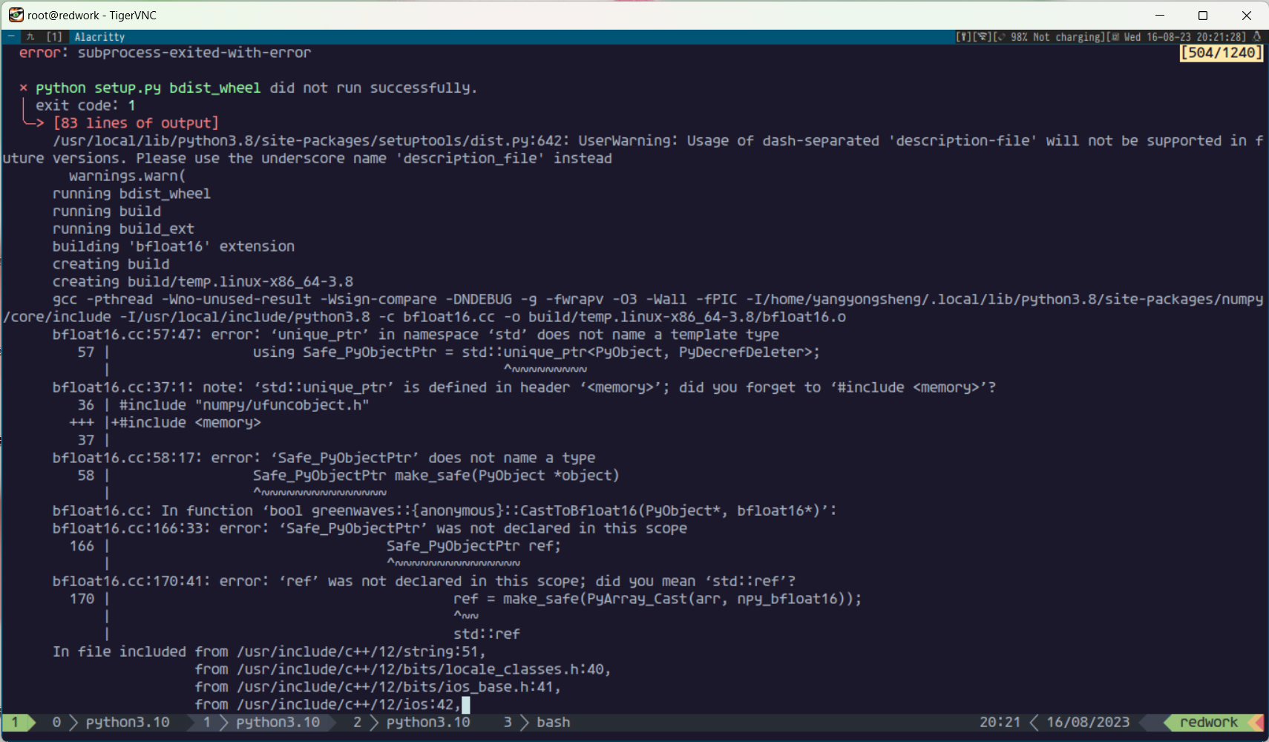The height and width of the screenshot is (742, 1269).
Task: Click 'bfloat16.cc:58:17: error' message line
Action: (x=324, y=458)
